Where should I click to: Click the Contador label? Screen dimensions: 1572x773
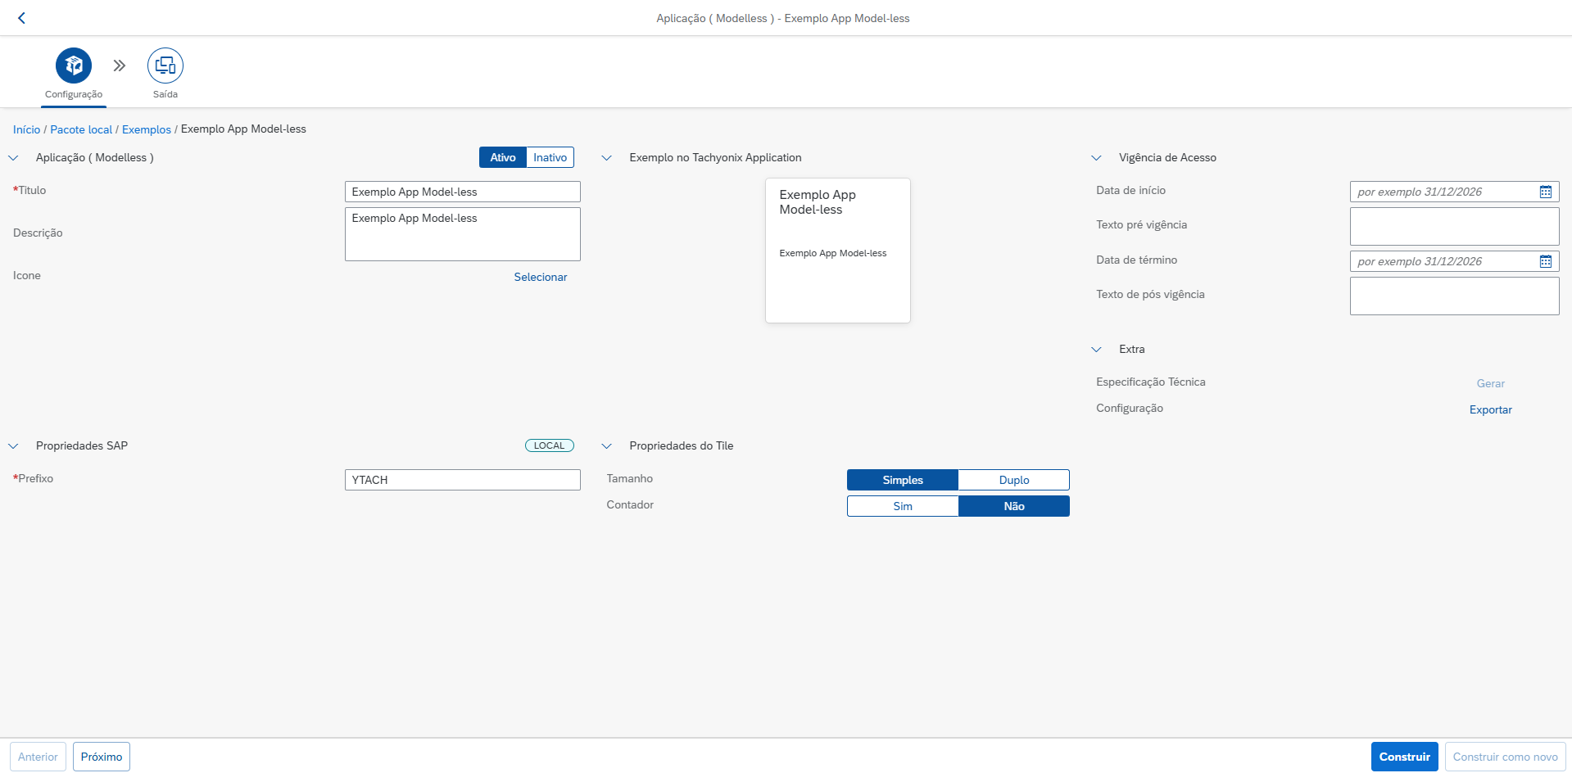pos(630,504)
